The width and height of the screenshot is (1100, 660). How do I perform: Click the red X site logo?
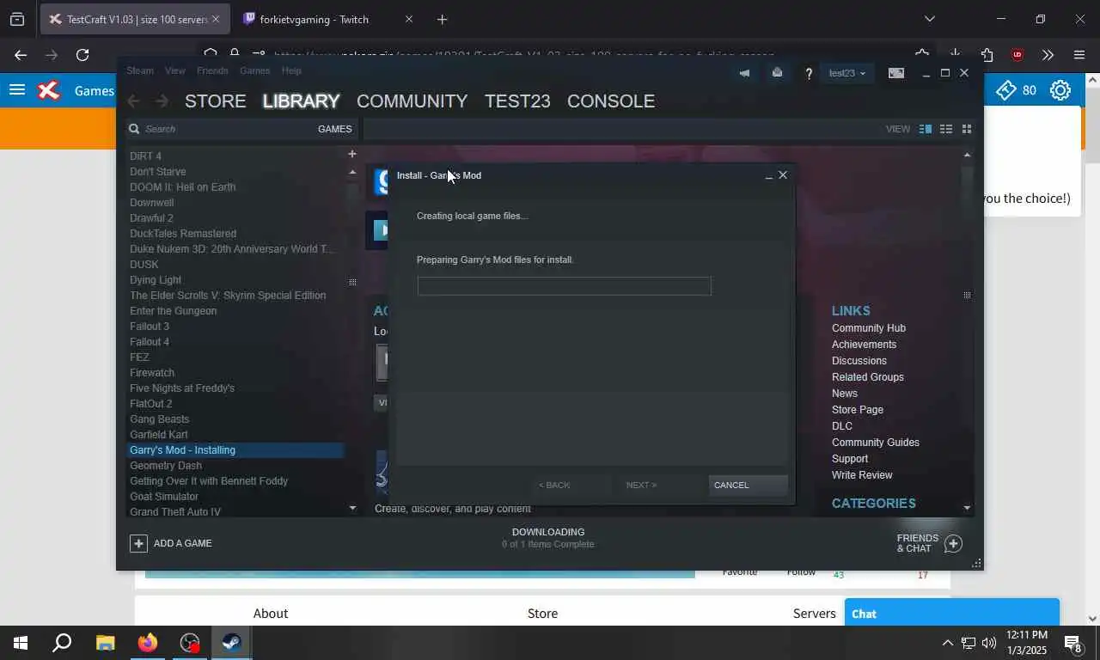coord(49,90)
